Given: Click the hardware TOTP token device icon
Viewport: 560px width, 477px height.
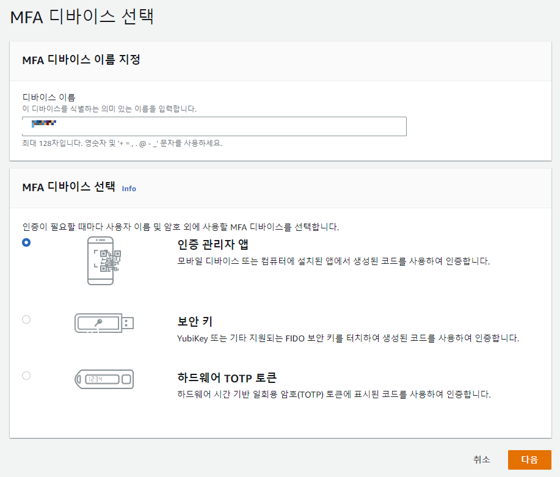Looking at the screenshot, I should [104, 379].
